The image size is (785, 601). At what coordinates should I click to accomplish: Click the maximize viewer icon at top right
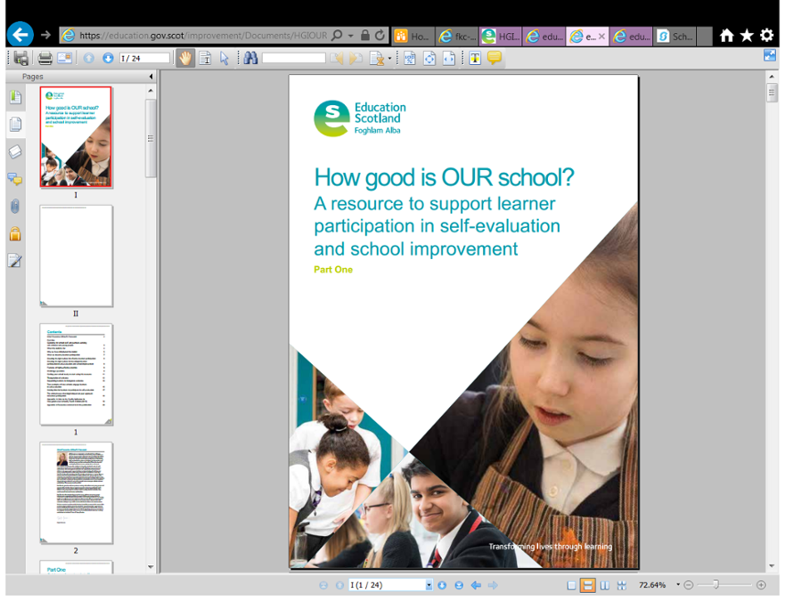pyautogui.click(x=770, y=55)
